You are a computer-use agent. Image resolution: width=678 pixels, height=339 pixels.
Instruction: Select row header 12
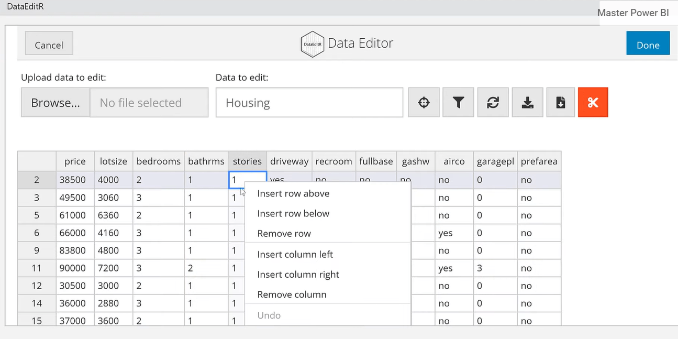(x=37, y=286)
